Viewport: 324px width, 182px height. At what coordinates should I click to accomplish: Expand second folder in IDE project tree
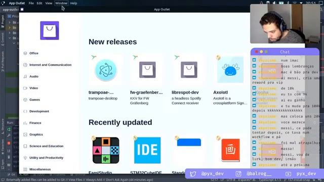click(10, 27)
